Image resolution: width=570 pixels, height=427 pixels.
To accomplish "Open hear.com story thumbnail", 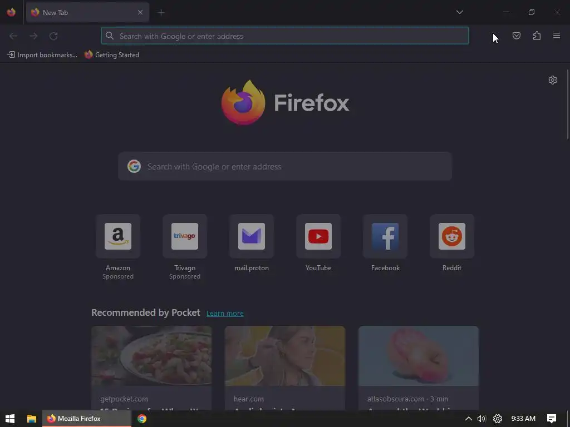I will (x=285, y=356).
